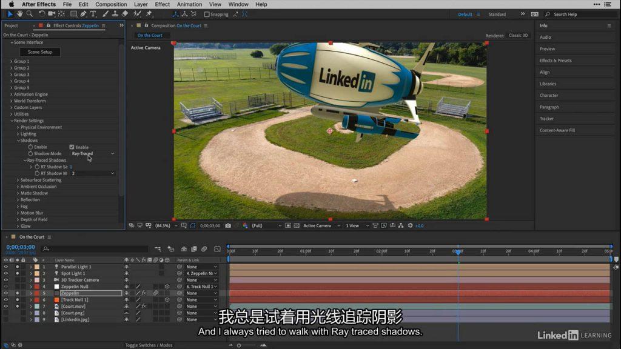Open the Full resolution dropdown
Image resolution: width=621 pixels, height=349 pixels.
(x=267, y=225)
